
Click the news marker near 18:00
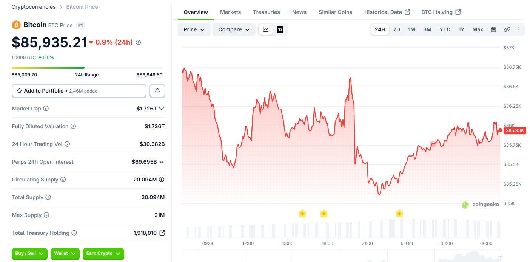pyautogui.click(x=324, y=214)
